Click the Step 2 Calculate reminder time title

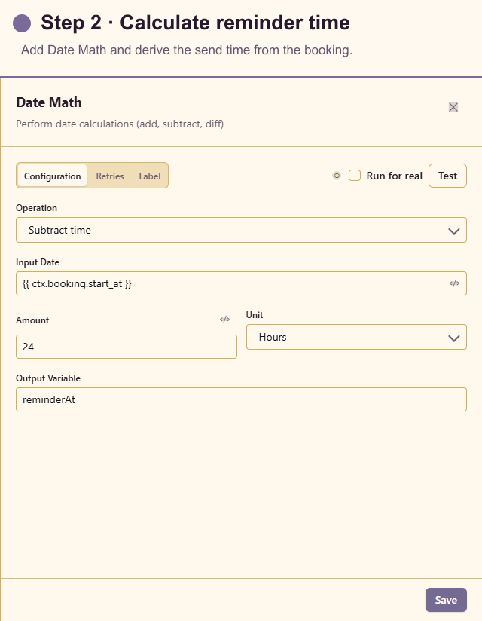point(195,22)
